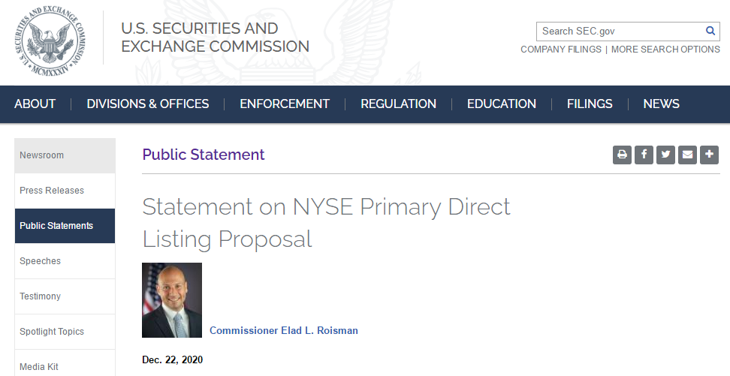Share statement on Facebook
730x376 pixels.
[x=644, y=155]
